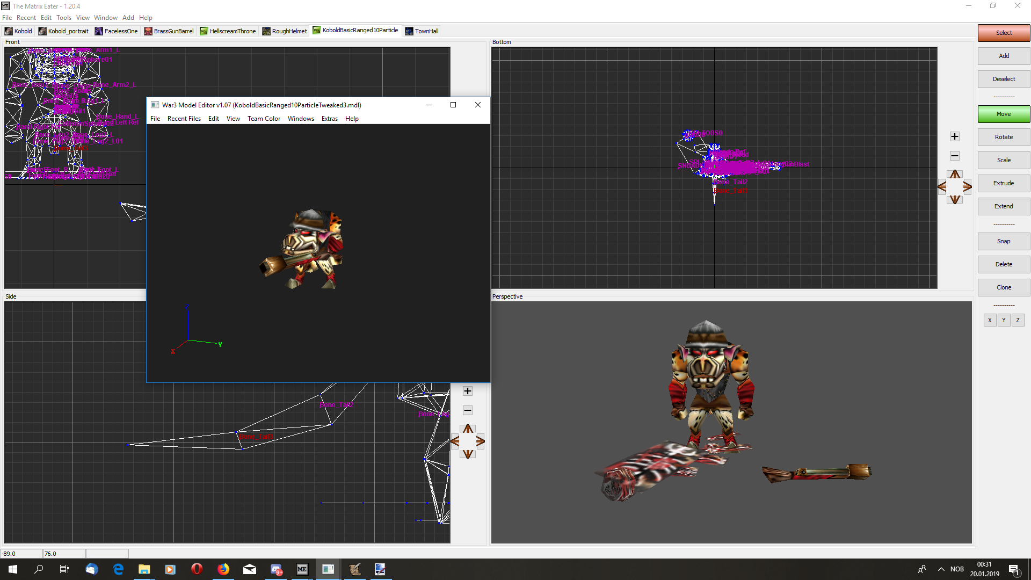The width and height of the screenshot is (1031, 580).
Task: Open Help menu in War3 Model Editor
Action: (x=352, y=119)
